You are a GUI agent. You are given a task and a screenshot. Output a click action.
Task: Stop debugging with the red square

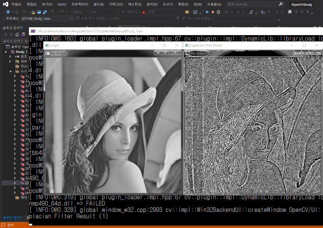pyautogui.click(x=213, y=12)
